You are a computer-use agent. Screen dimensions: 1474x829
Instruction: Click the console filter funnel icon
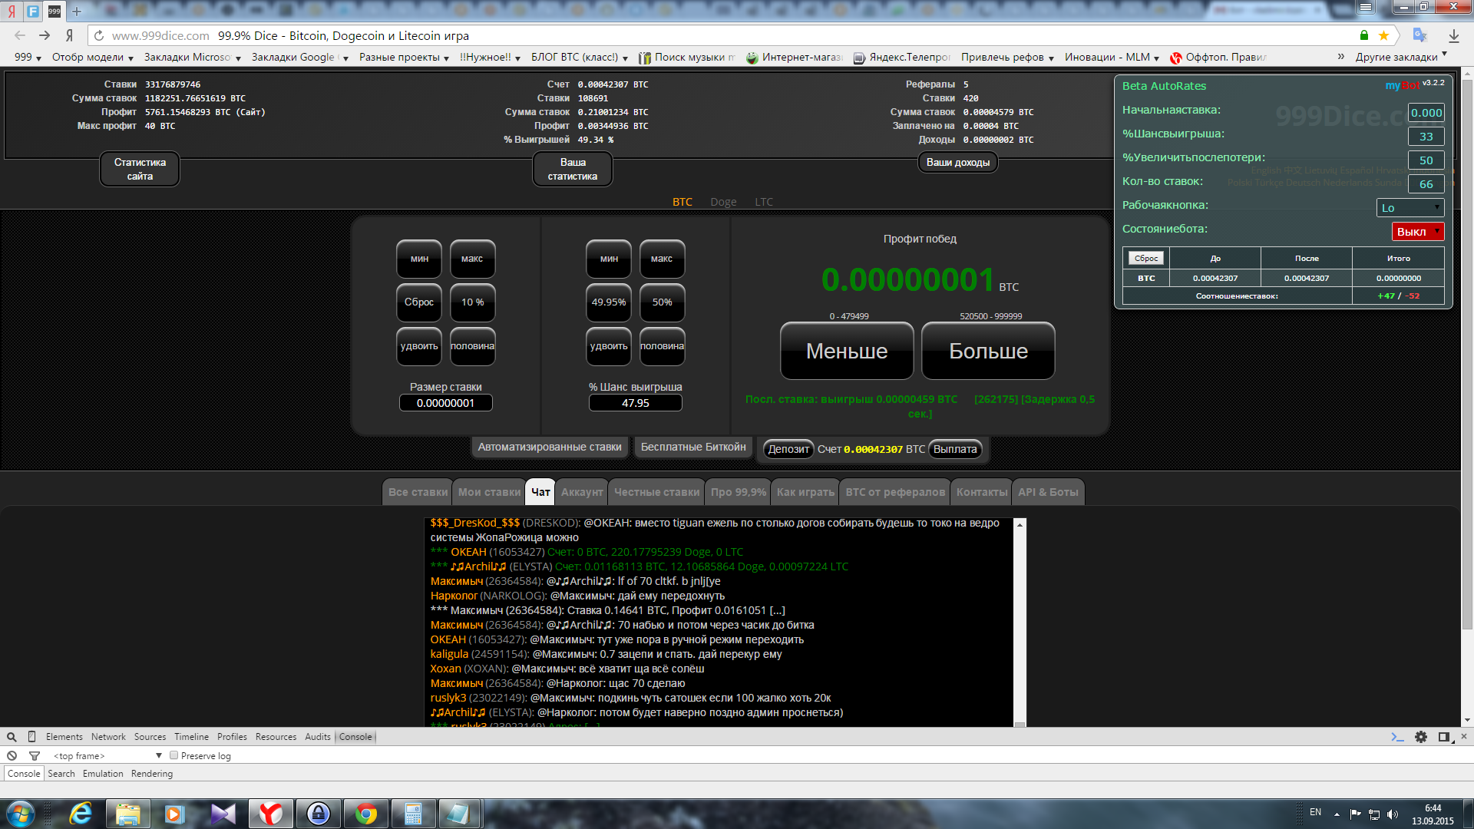34,756
